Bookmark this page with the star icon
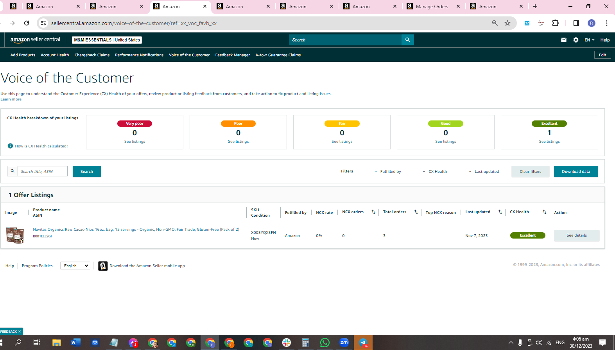 pyautogui.click(x=507, y=23)
